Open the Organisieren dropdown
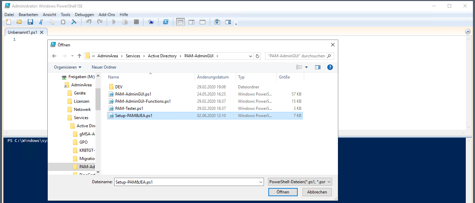The width and height of the screenshot is (475, 203). [x=68, y=67]
